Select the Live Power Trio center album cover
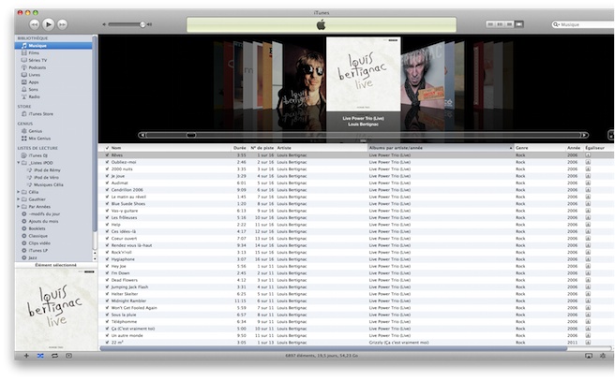 tap(363, 74)
